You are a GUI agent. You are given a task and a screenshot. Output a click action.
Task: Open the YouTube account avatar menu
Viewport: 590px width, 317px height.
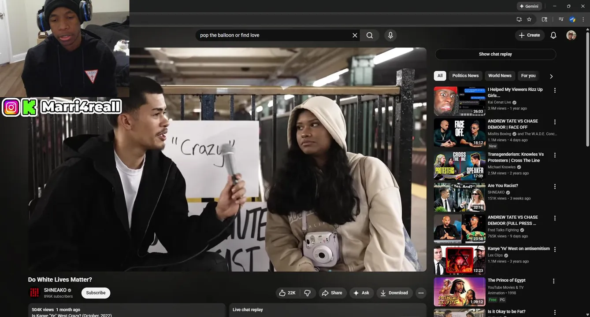(571, 35)
